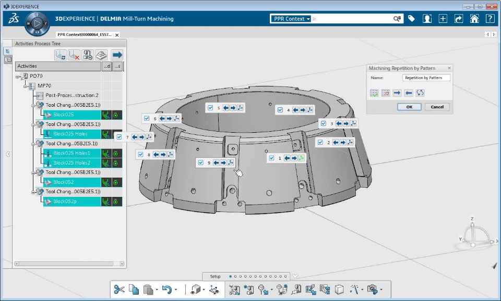
Task: Click the cube with eye display icon
Action: tap(195, 290)
